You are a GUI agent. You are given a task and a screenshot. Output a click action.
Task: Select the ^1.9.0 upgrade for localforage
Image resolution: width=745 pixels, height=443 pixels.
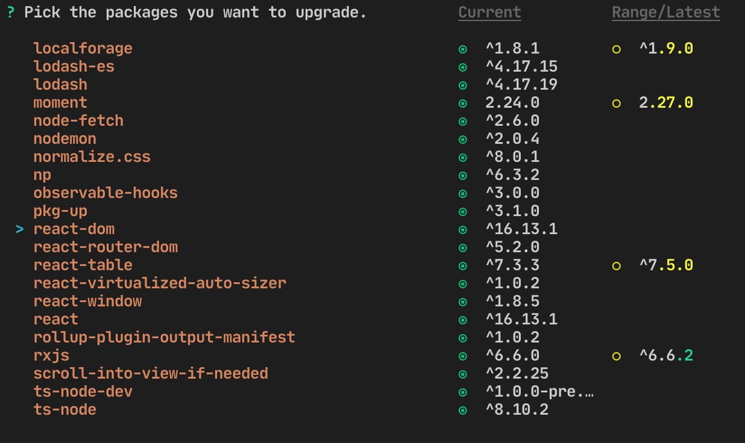coord(616,49)
